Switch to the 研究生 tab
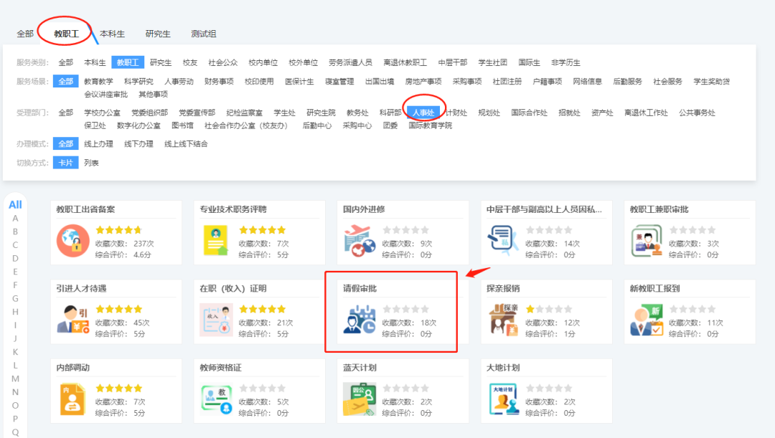 (x=157, y=33)
